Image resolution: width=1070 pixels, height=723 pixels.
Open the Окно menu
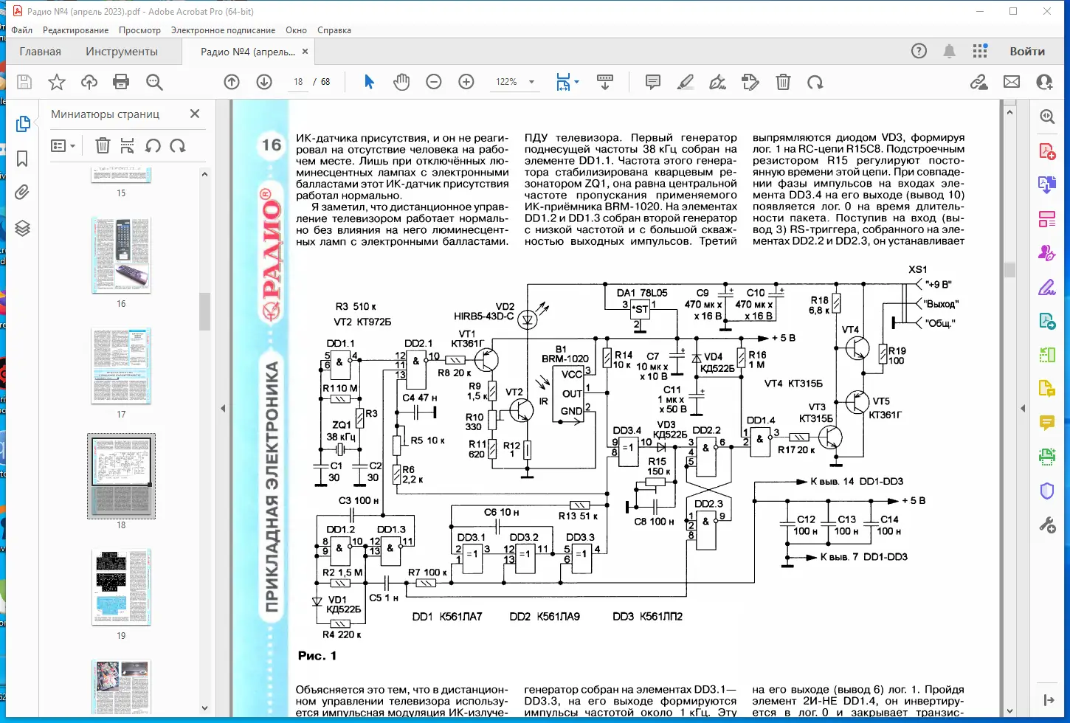[x=296, y=30]
